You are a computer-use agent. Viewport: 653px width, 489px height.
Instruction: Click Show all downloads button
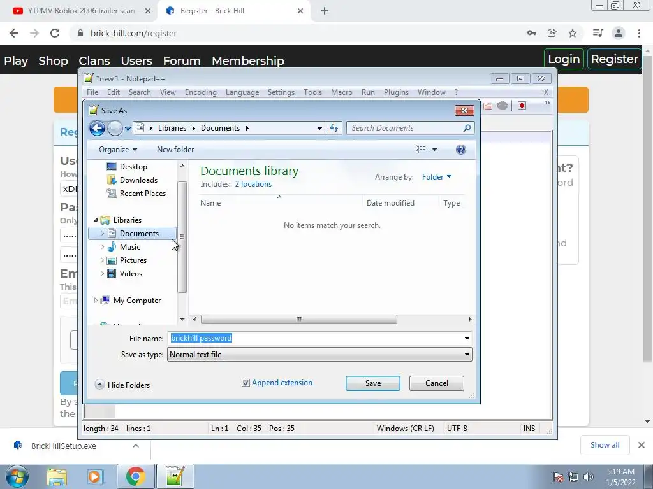[605, 445]
